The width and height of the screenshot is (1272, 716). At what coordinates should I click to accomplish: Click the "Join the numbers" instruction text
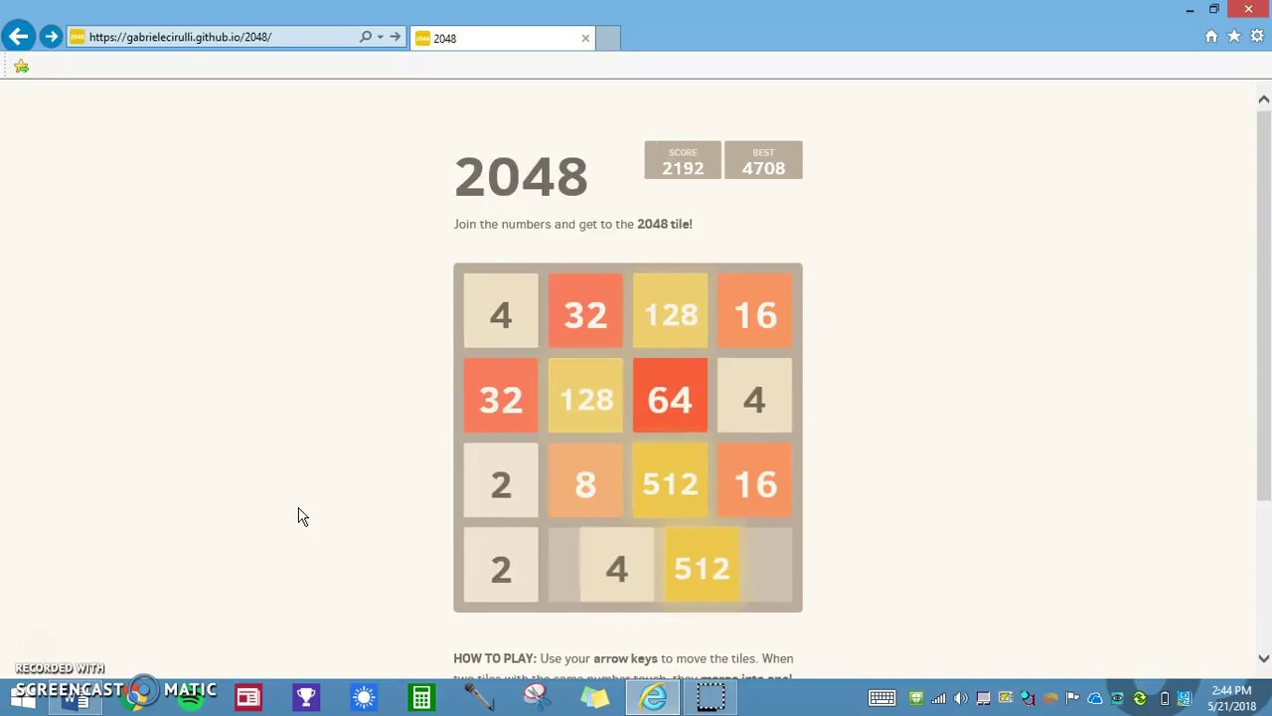pos(572,224)
